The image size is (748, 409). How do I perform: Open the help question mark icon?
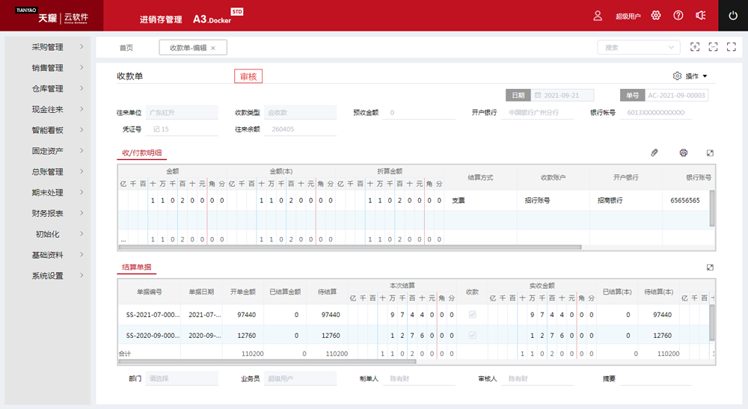coord(678,15)
